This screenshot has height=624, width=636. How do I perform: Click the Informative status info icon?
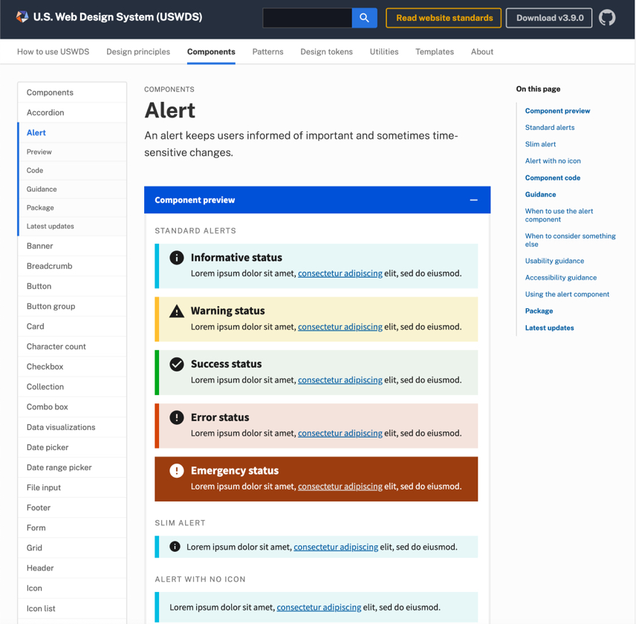click(177, 258)
